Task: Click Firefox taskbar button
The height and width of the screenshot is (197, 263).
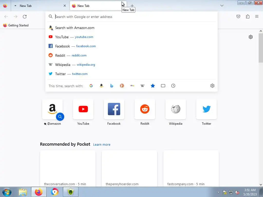Action: click(39, 192)
